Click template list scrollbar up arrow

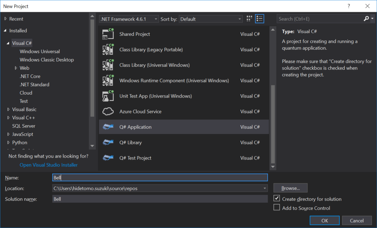tap(273, 29)
